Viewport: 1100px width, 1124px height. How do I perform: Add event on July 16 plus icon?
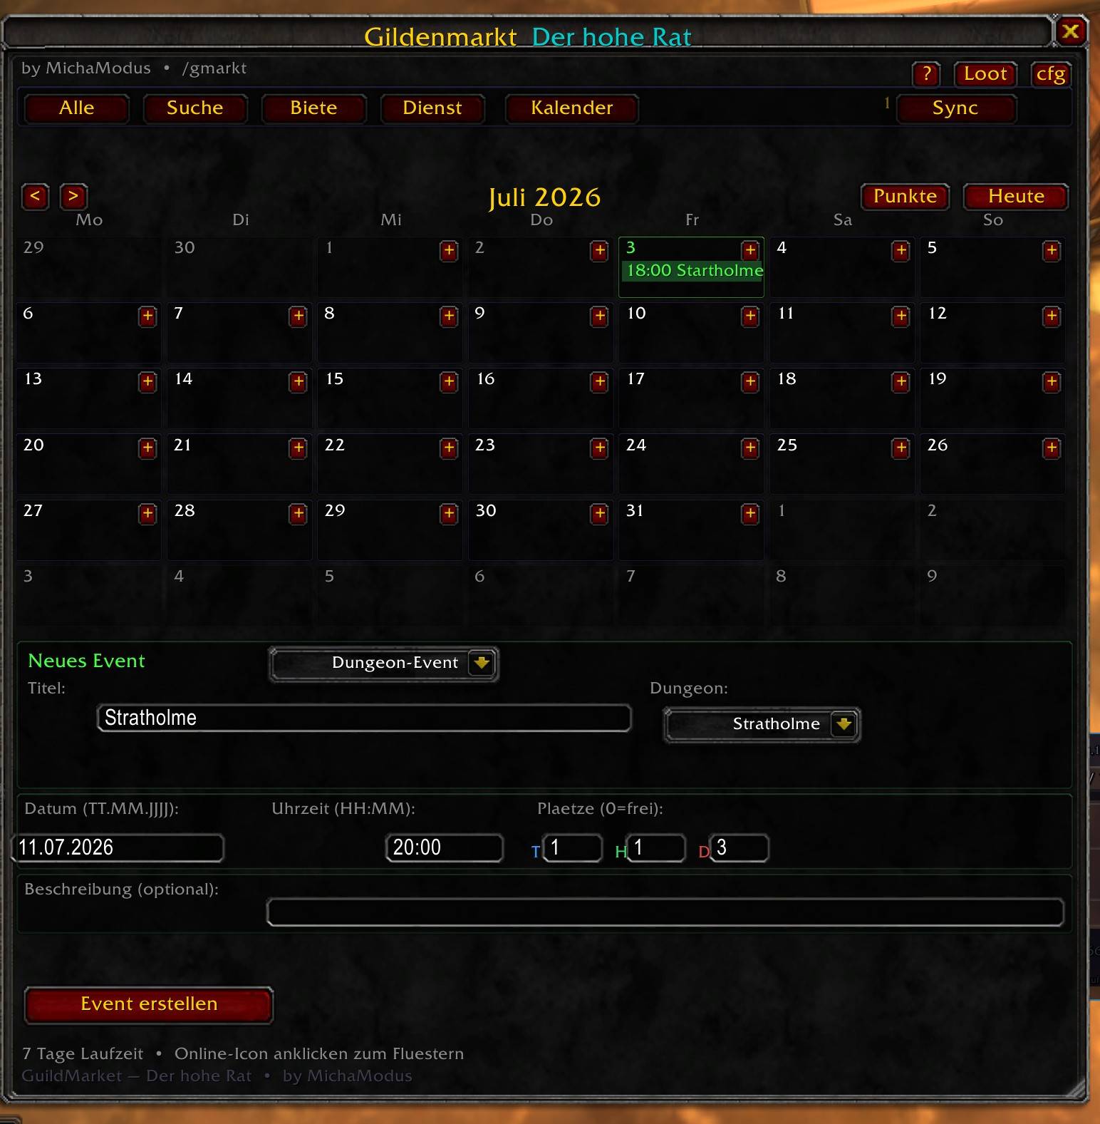(x=600, y=382)
